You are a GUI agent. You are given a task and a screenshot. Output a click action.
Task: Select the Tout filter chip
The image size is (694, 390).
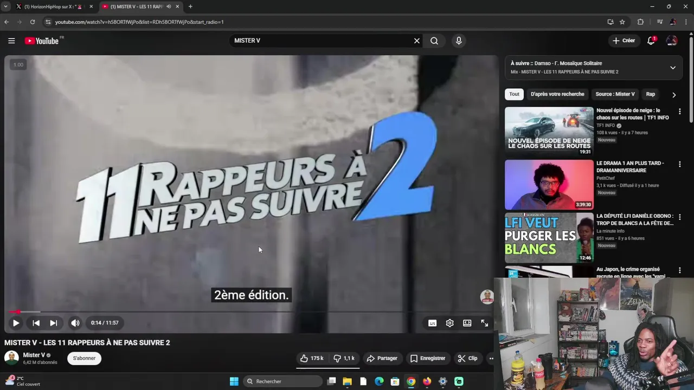pyautogui.click(x=514, y=94)
